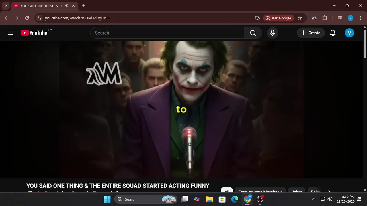The width and height of the screenshot is (367, 206).
Task: Mute tab via speaker icon
Action: tap(67, 6)
